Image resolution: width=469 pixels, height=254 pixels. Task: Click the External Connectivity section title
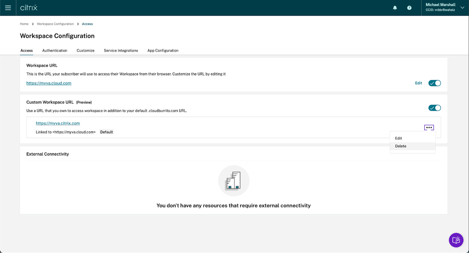48,154
